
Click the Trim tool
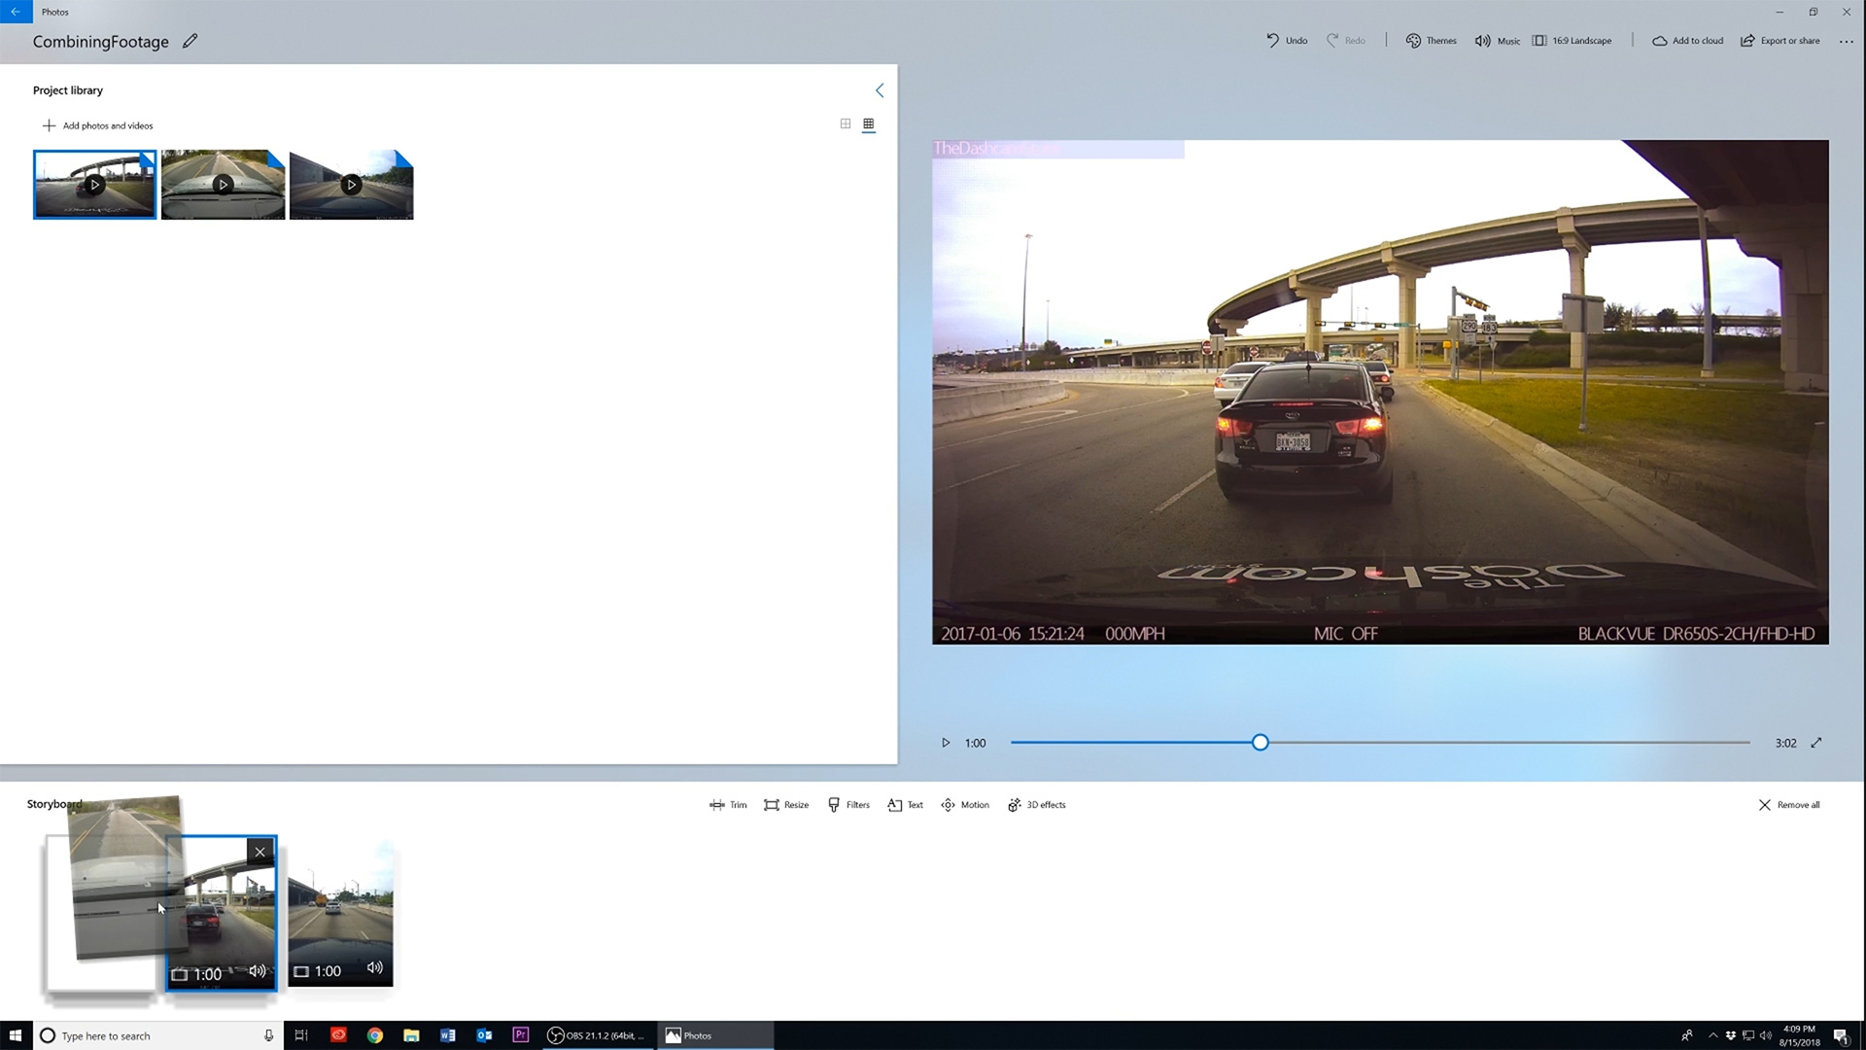pos(728,805)
